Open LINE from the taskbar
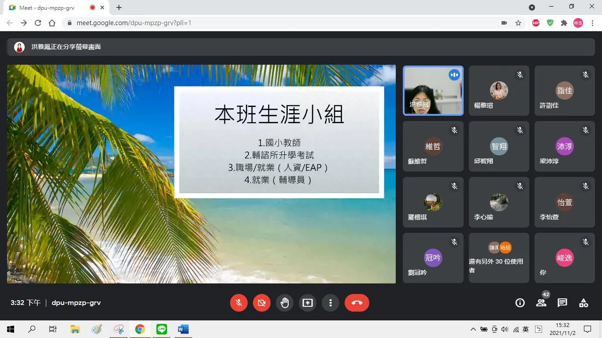The width and height of the screenshot is (602, 338). coord(162,329)
